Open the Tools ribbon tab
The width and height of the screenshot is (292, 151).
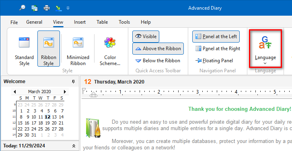(x=124, y=22)
